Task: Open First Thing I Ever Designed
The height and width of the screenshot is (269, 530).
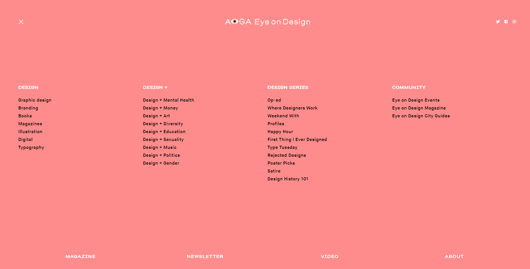Action: [x=297, y=140]
